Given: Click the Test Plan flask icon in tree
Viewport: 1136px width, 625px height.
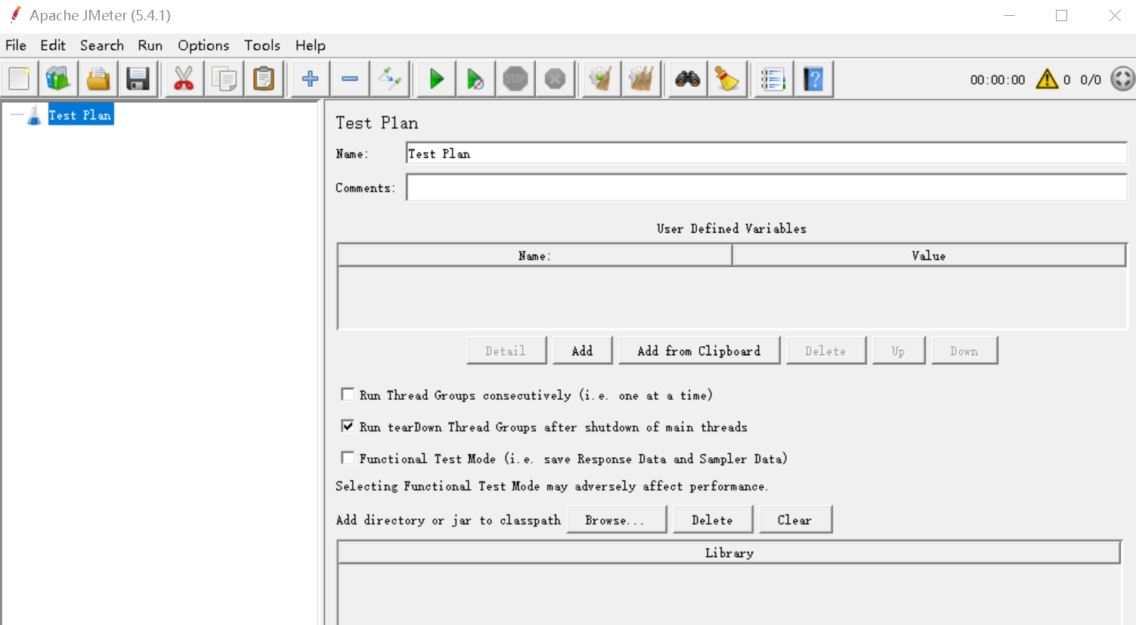Looking at the screenshot, I should [x=34, y=115].
